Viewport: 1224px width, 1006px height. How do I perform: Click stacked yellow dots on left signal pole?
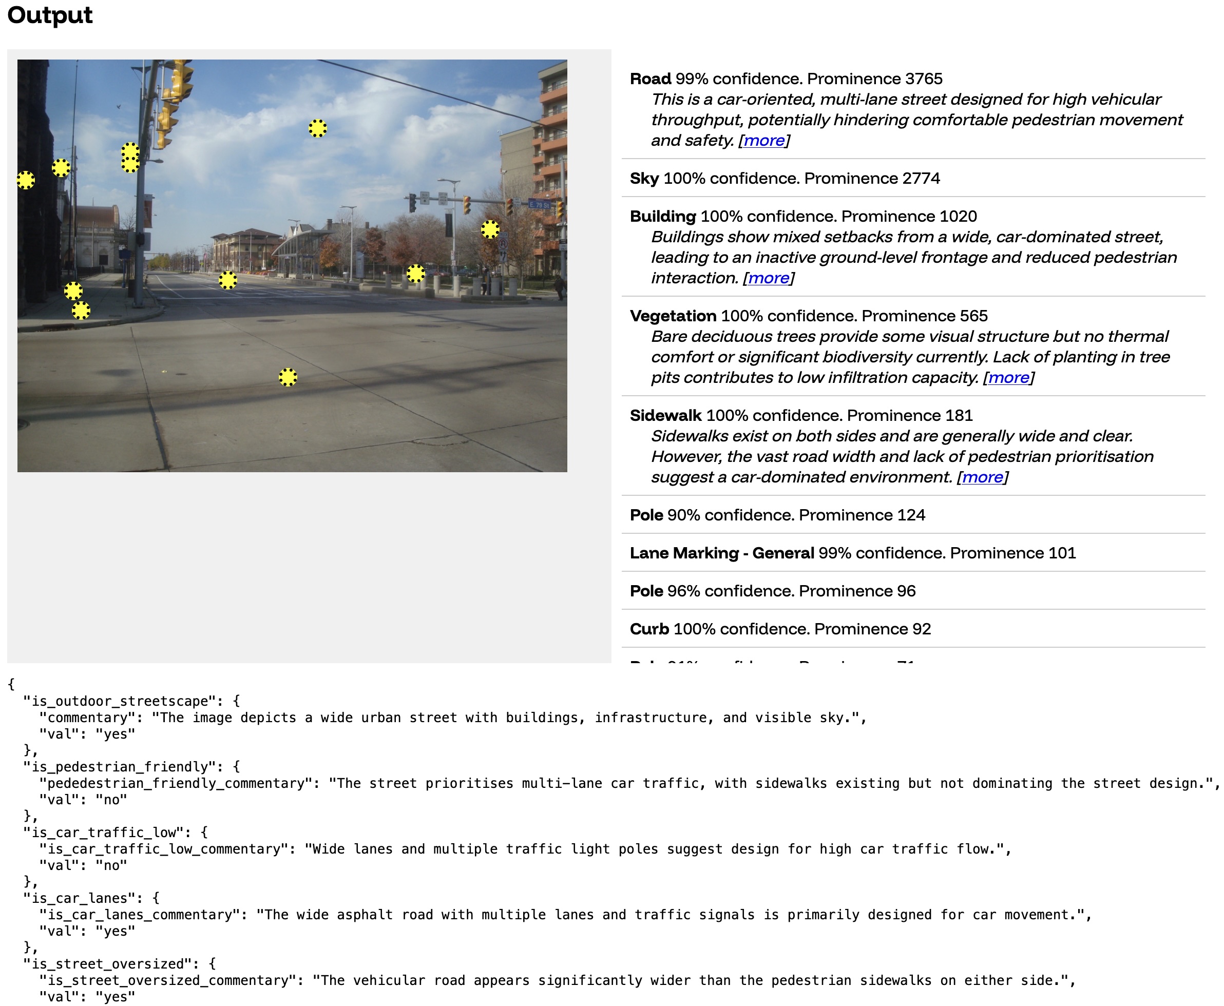click(x=130, y=158)
